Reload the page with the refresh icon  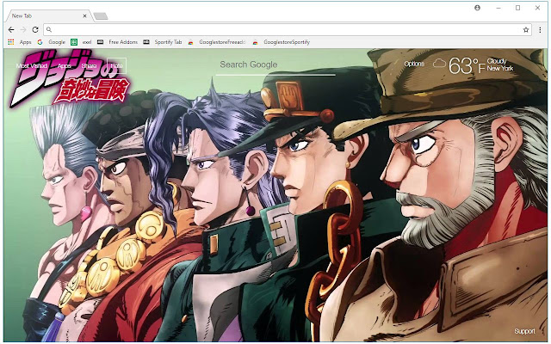[x=35, y=30]
